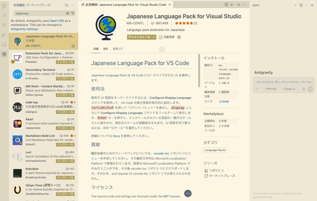Clear extension search results icon
The image size is (317, 201).
[x=67, y=13]
